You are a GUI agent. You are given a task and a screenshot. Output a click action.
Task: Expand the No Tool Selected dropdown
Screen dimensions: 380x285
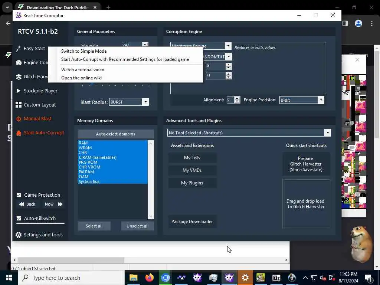pos(328,133)
